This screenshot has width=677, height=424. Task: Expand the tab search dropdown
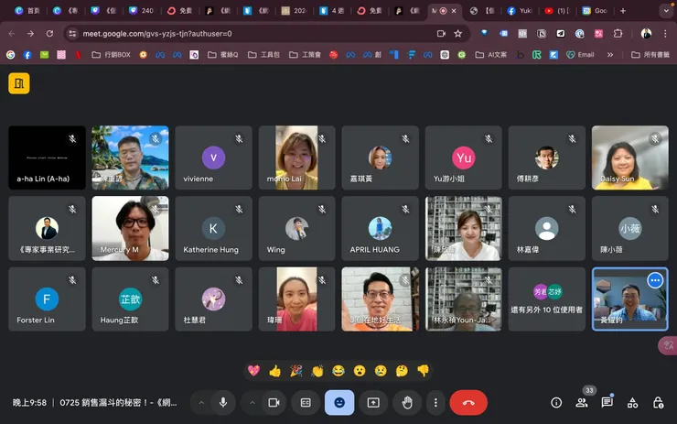click(x=666, y=11)
